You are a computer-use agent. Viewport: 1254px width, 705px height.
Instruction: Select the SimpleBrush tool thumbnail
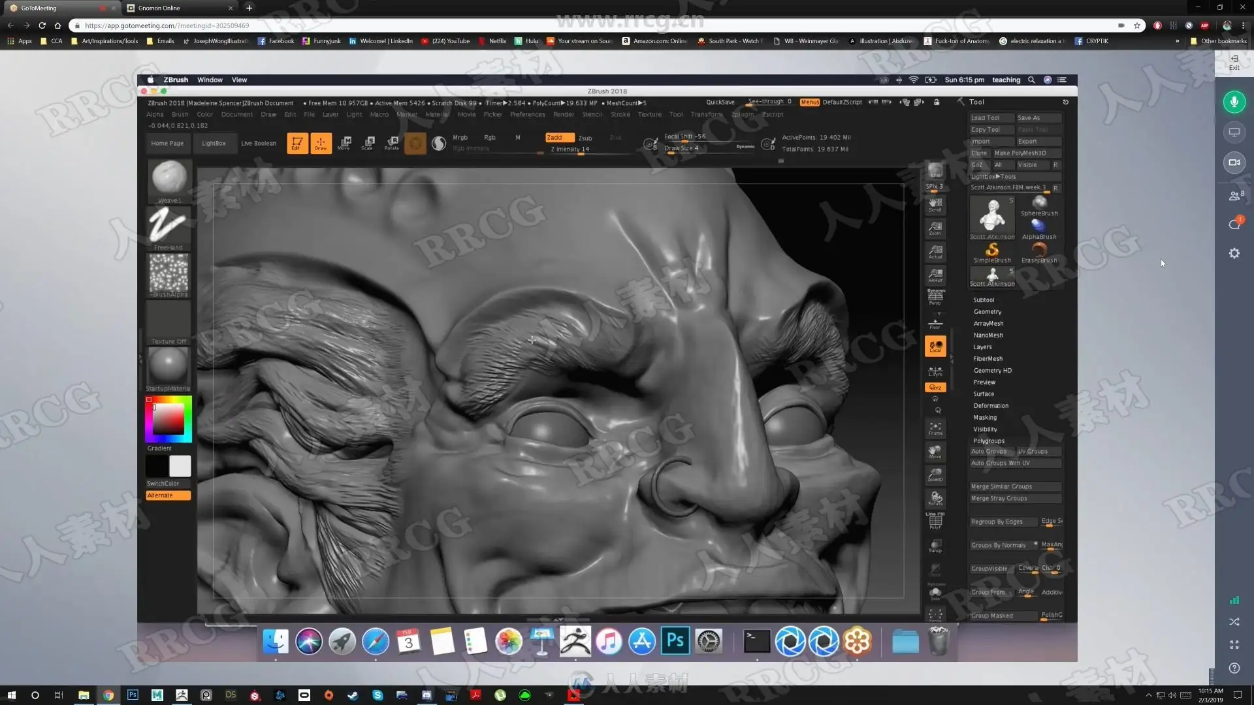991,251
